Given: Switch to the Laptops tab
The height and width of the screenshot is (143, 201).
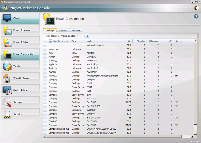Looking at the screenshot, I should pos(63,30).
